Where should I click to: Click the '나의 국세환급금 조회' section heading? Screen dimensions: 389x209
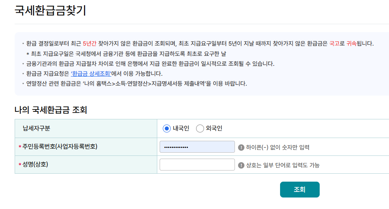51,110
